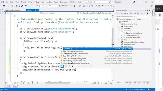
Task: Open the Aversion.Startup type dropdown
Action: [59, 13]
